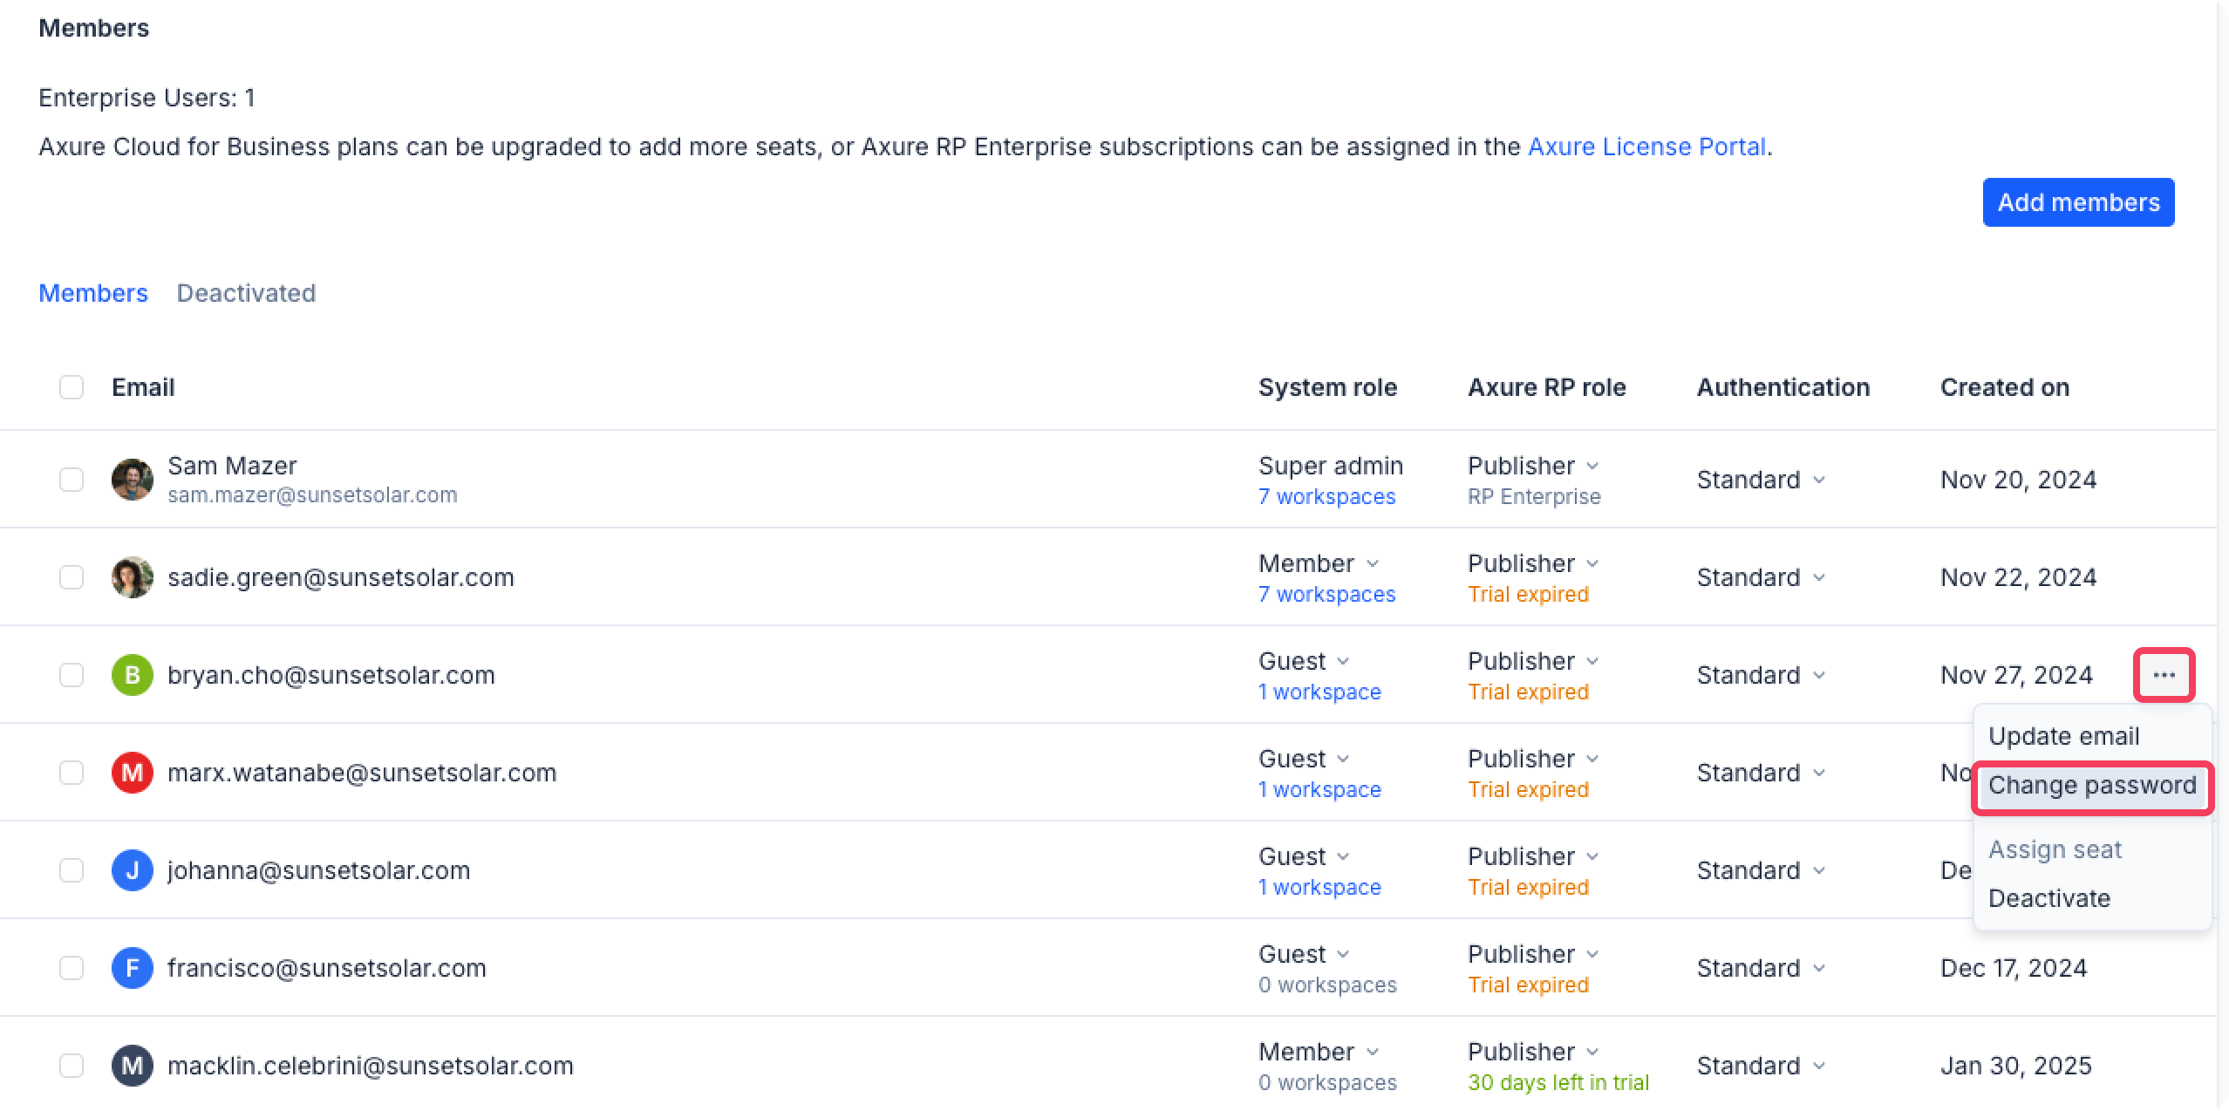2229x1111 pixels.
Task: Switch to the Deactivated tab
Action: click(246, 293)
